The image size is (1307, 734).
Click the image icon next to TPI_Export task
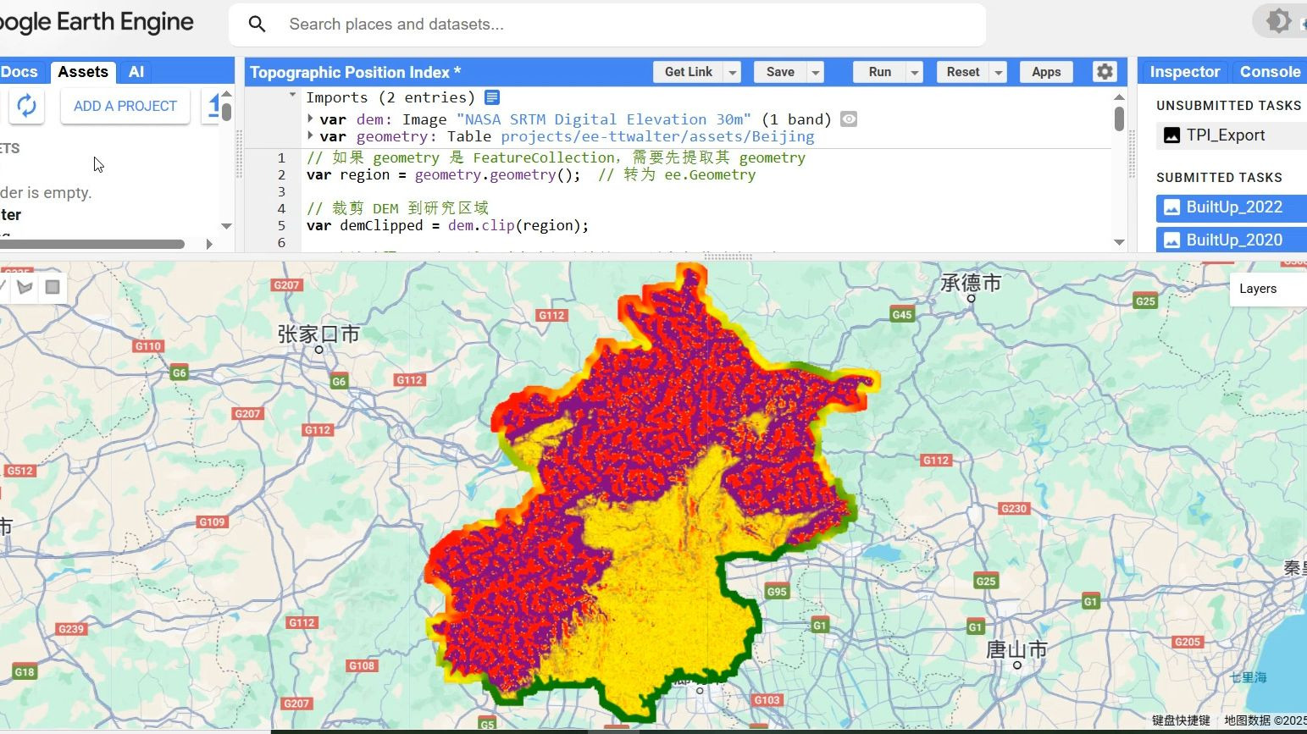coord(1171,135)
